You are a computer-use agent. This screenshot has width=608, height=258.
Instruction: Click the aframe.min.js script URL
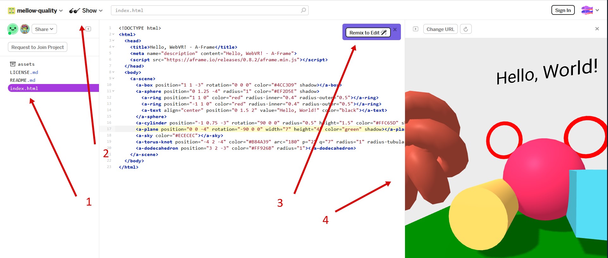click(232, 60)
